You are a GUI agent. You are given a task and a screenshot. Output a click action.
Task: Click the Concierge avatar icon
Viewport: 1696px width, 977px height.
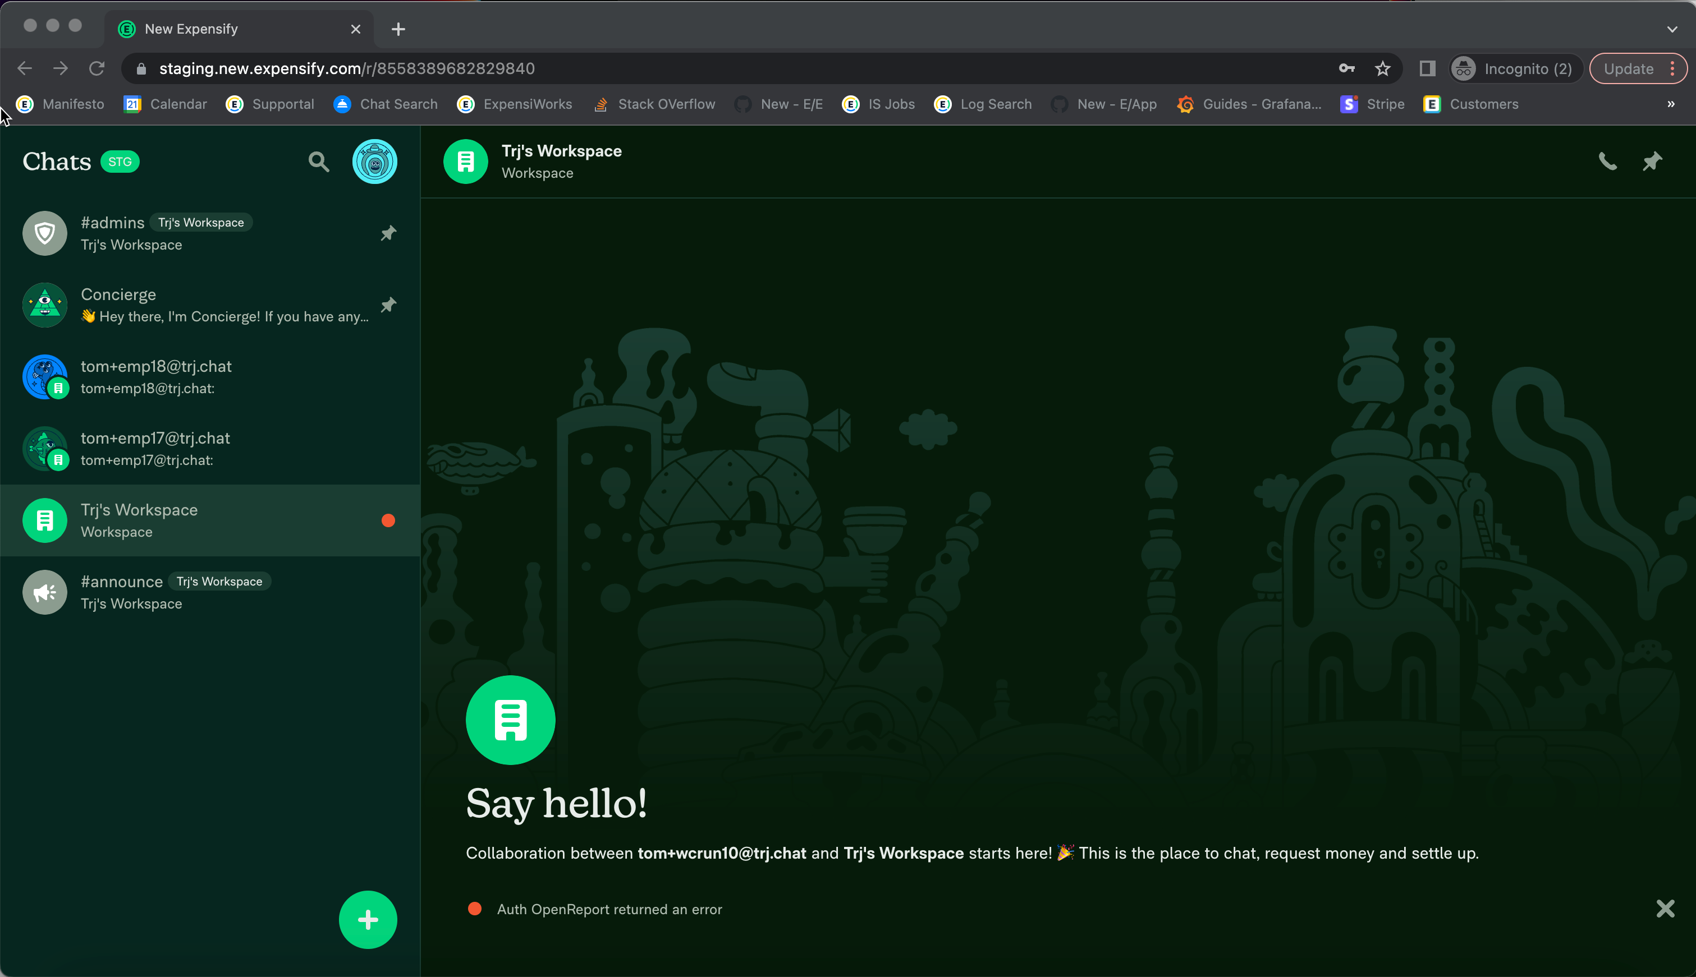45,305
